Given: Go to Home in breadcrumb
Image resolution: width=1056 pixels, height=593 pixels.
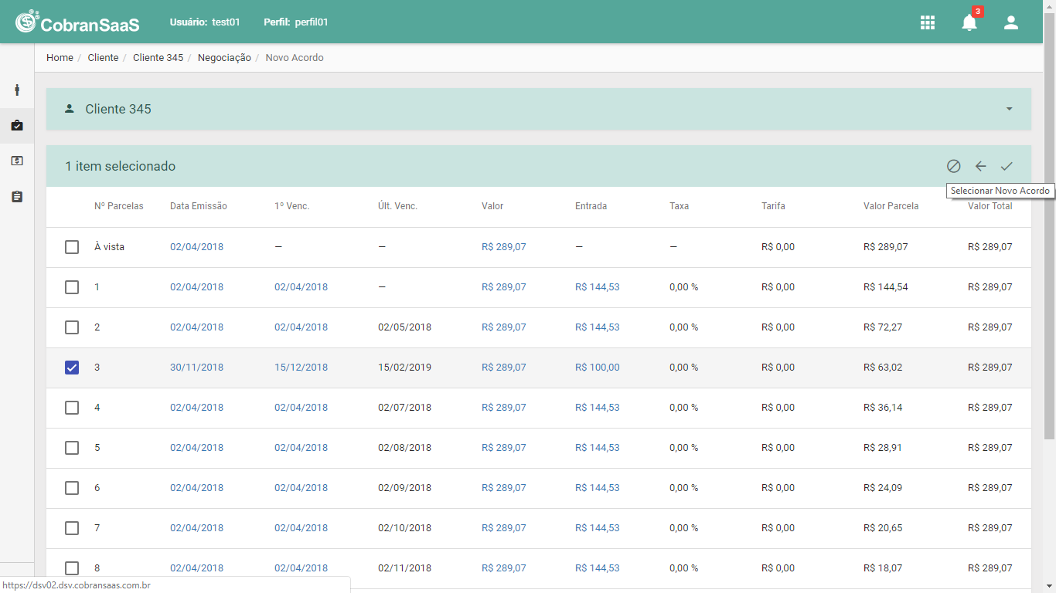Looking at the screenshot, I should click(60, 58).
